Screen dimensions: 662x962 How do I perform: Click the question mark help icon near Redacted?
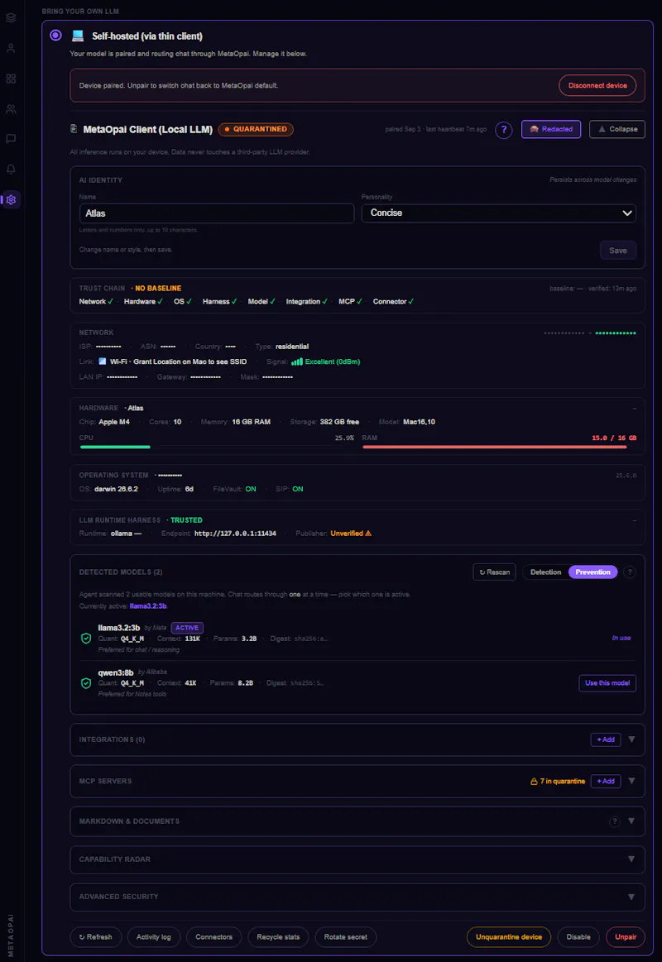point(504,130)
